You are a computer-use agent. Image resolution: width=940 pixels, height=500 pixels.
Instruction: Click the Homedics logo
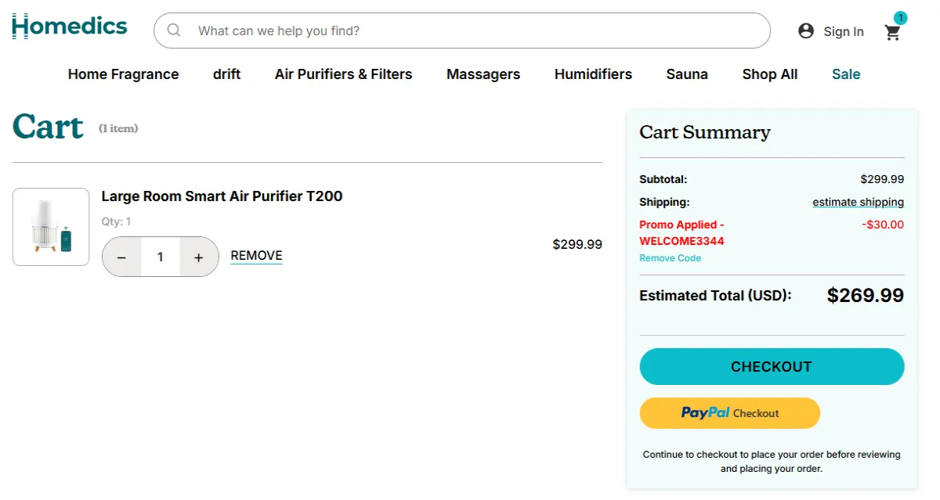pos(69,25)
